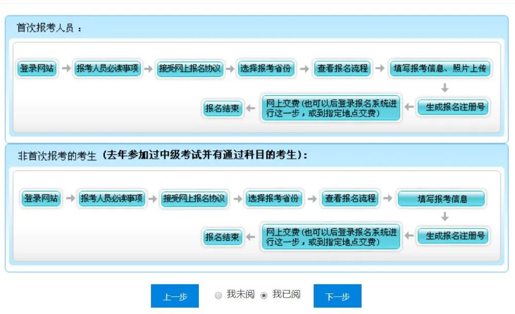515x314 pixels.
Task: Click 生成报名注册号 in first-time flow
Action: point(453,107)
